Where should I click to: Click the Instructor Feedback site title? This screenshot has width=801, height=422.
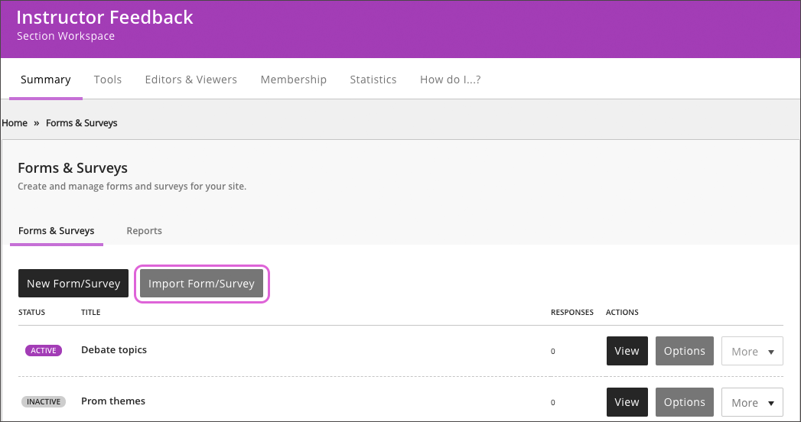click(x=105, y=18)
